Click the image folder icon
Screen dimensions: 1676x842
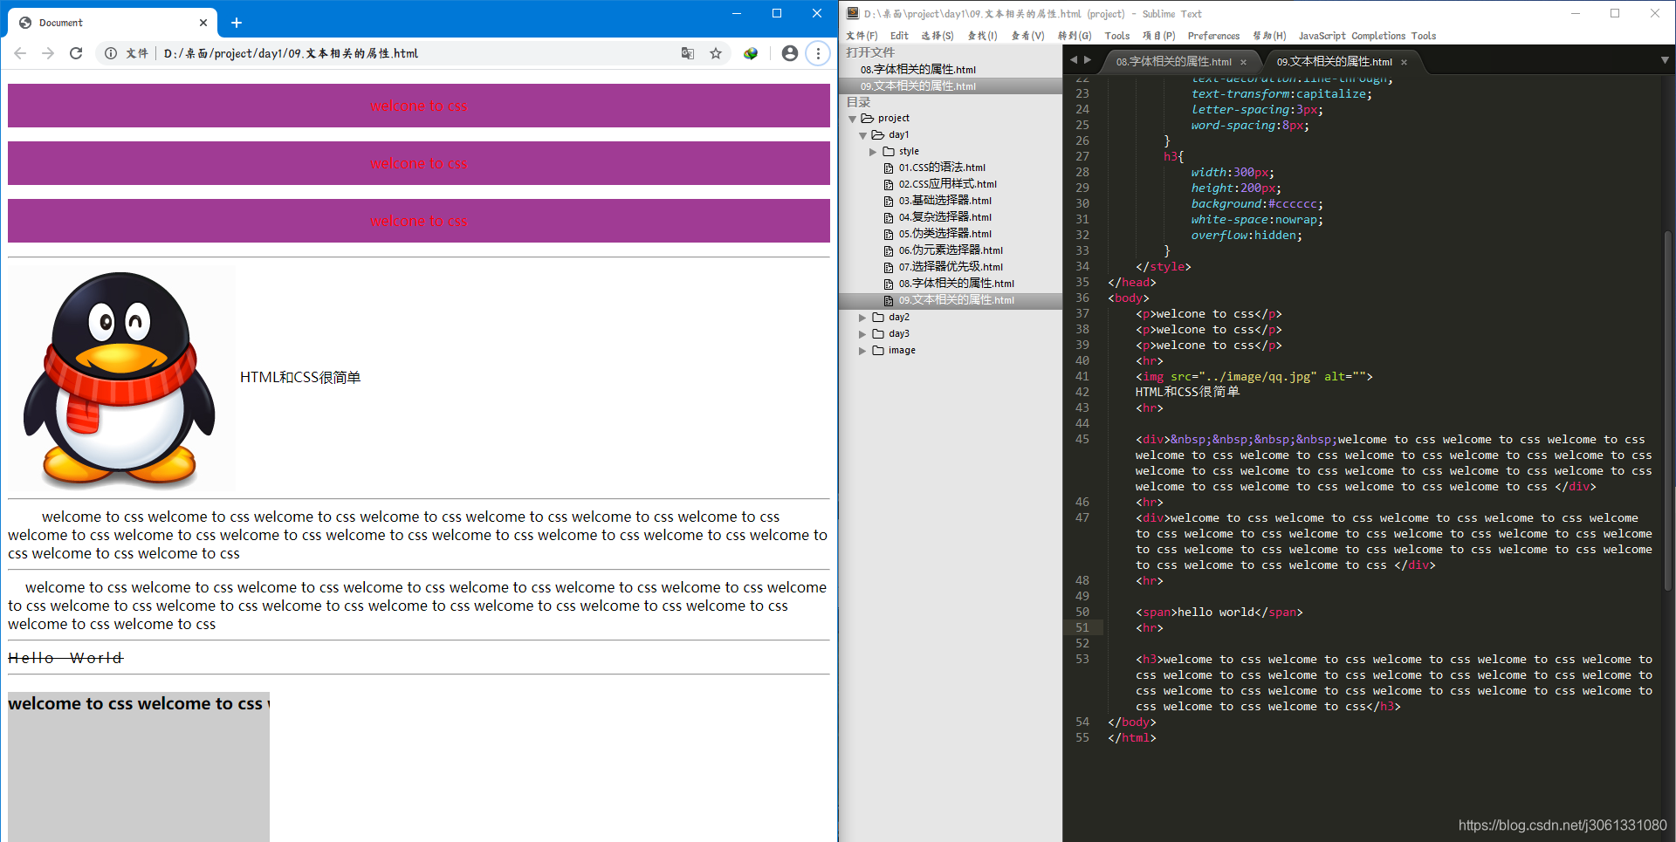[877, 350]
